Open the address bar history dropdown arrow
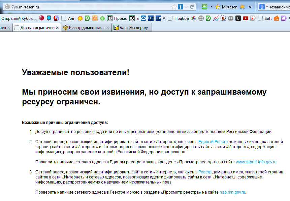Viewport: 290px width, 201px height. click(x=186, y=7)
